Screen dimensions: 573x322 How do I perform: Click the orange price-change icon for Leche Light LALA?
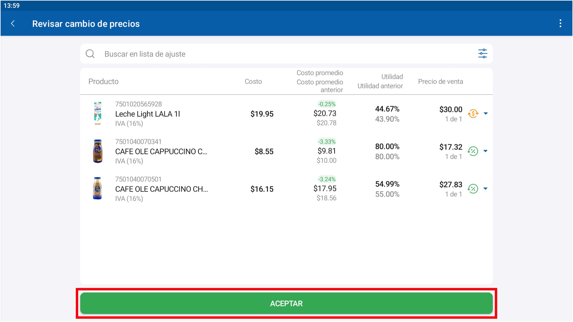tap(473, 113)
